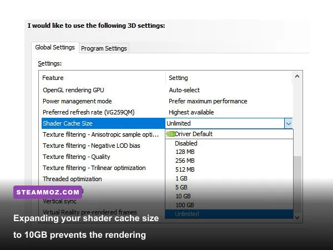Pick the Disabled option in the list
The height and width of the screenshot is (250, 333).
tap(229, 143)
